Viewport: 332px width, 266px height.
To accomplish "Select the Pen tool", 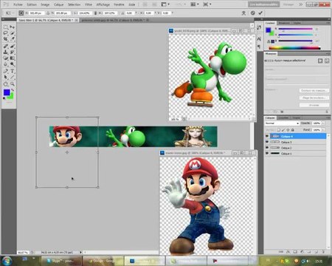I will [x=5, y=71].
